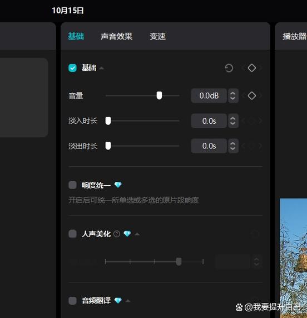Image resolution: width=307 pixels, height=318 pixels.
Task: Click the player preview image
Action: 294,258
